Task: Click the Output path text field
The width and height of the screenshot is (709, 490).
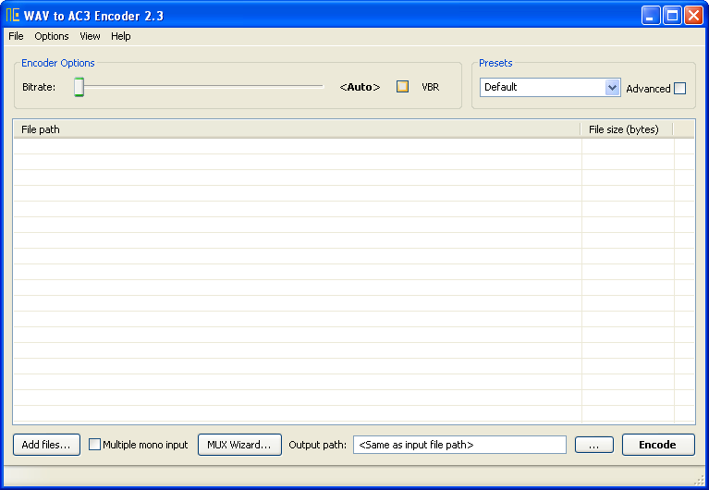Action: (459, 445)
